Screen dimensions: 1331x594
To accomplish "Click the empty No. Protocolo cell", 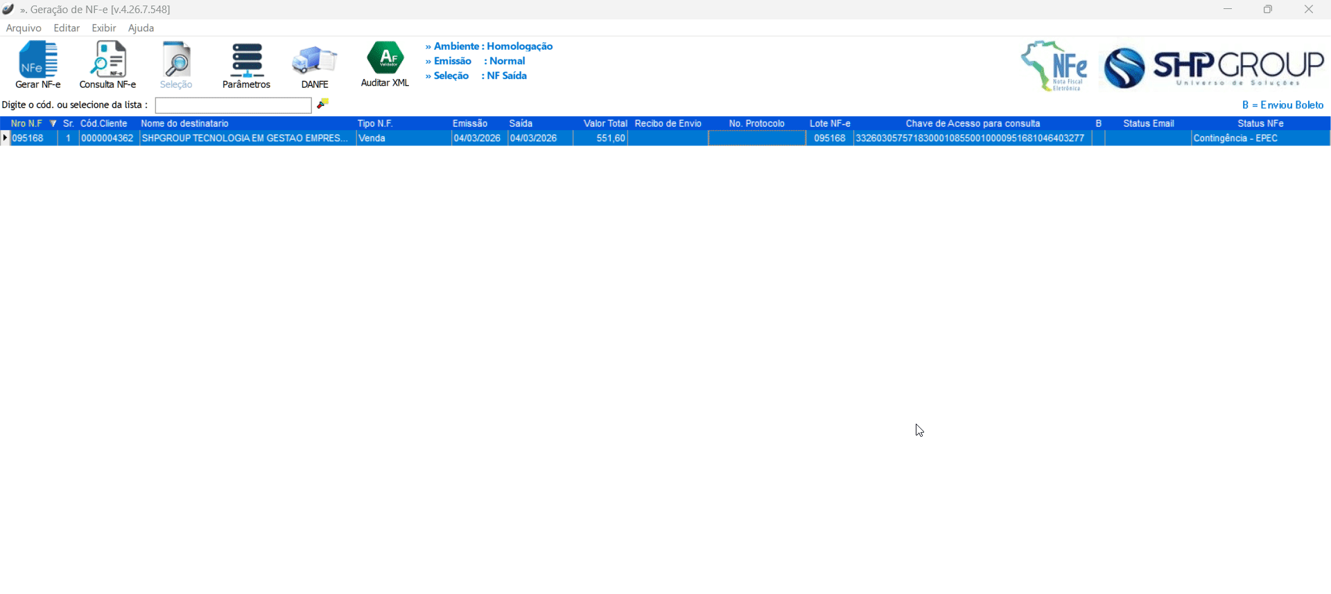I will (756, 138).
